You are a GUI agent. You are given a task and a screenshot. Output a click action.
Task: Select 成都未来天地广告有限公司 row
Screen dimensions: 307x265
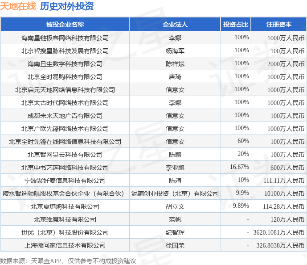pyautogui.click(x=153, y=116)
